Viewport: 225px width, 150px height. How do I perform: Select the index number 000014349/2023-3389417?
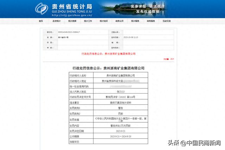pyautogui.click(x=69, y=32)
